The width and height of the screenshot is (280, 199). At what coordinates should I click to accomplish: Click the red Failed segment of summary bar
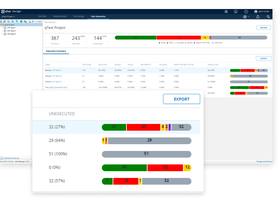click(178, 38)
